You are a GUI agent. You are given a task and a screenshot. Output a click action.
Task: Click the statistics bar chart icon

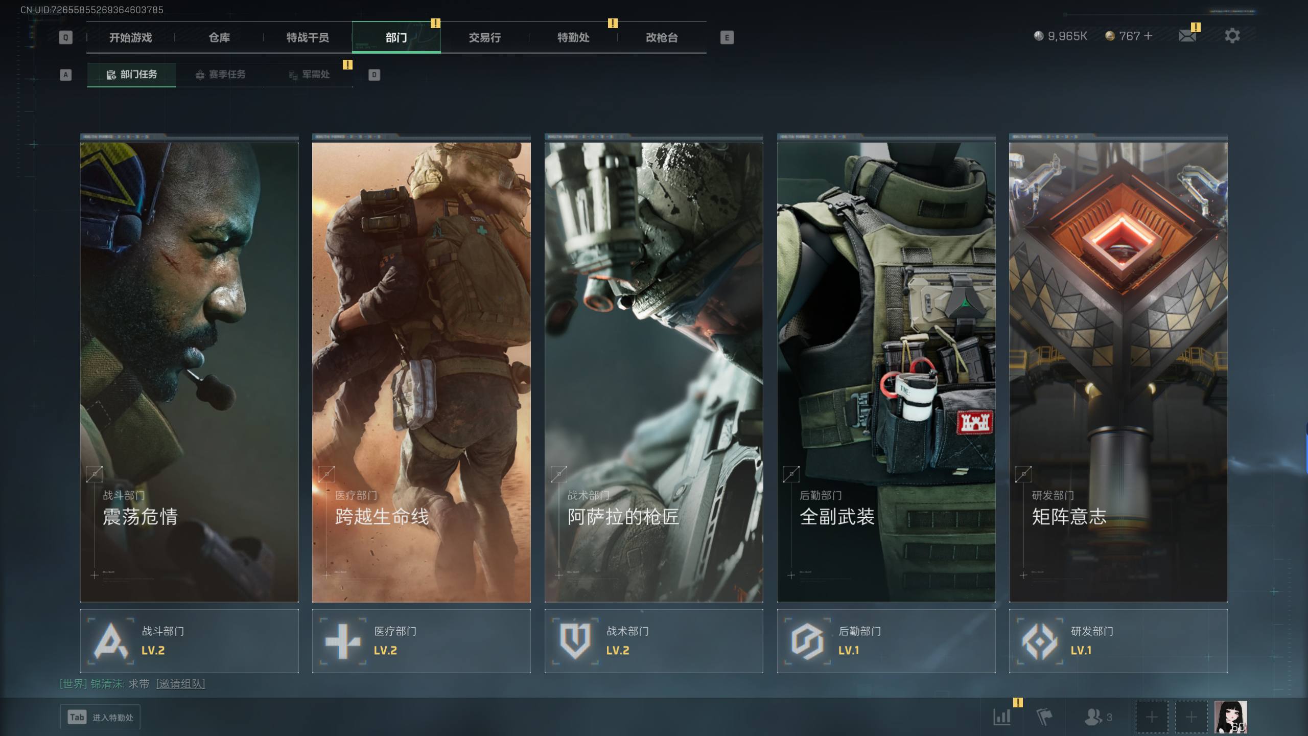click(x=1001, y=717)
